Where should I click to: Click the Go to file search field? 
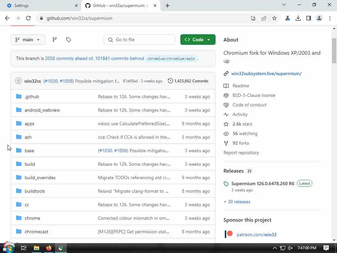click(x=139, y=40)
